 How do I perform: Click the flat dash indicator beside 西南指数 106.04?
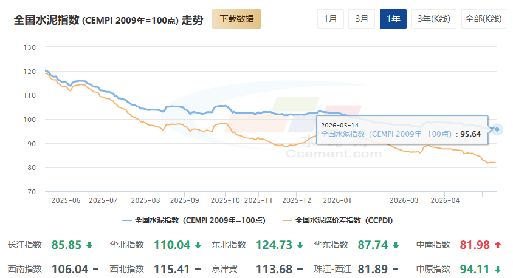pyautogui.click(x=95, y=269)
